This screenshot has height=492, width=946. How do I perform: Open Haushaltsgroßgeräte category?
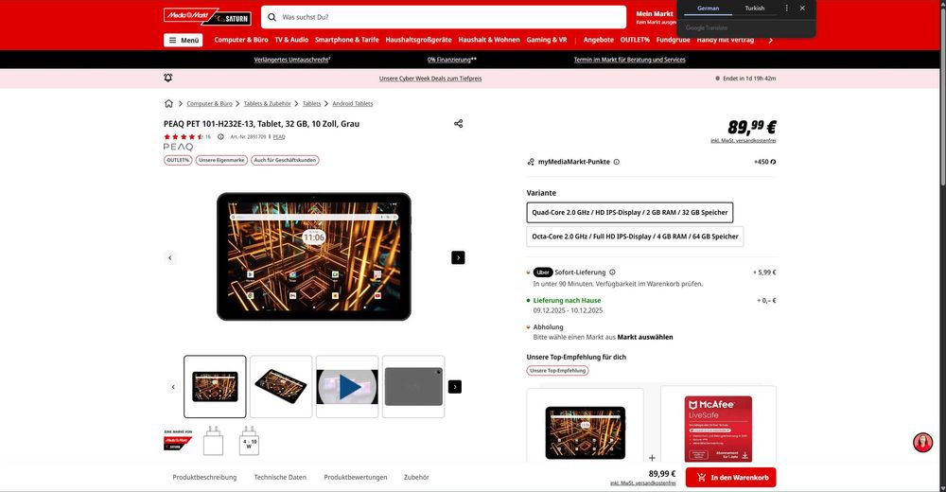(418, 40)
